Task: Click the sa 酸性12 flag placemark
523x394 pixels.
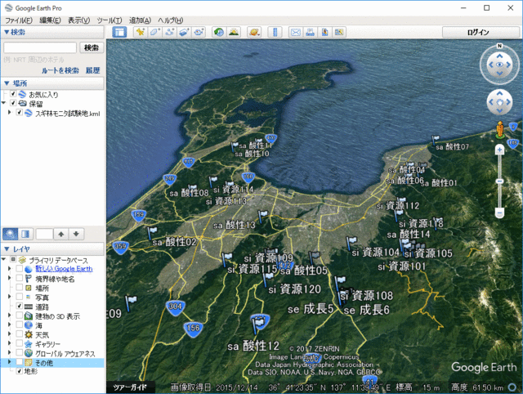Action: coord(257,325)
